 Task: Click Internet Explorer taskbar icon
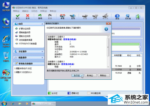13,104
